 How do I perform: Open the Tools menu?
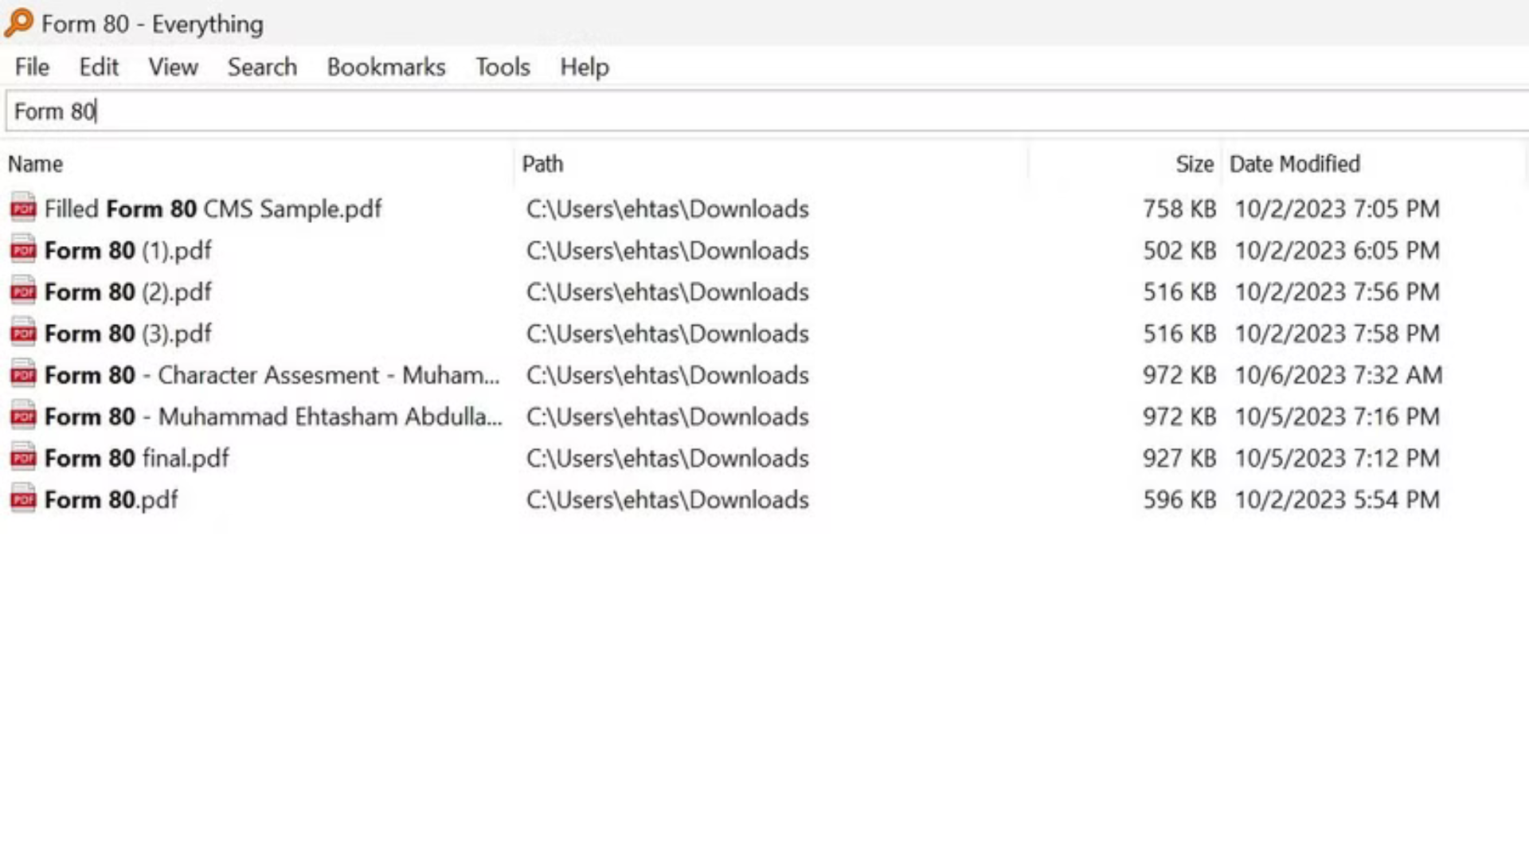click(502, 67)
